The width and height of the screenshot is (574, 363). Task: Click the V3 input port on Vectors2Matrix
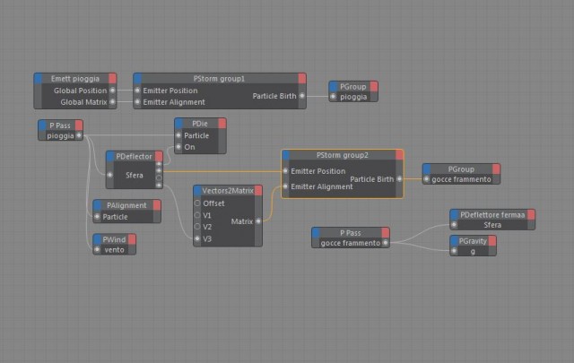[197, 238]
